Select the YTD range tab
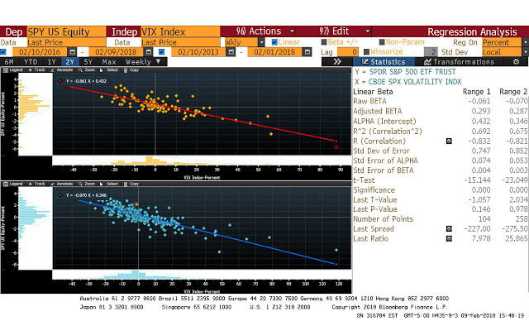529x326 pixels. (x=31, y=62)
